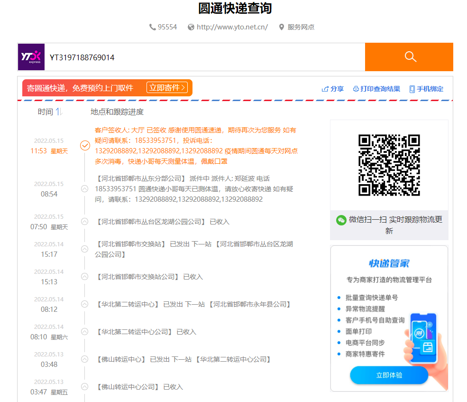Click the status circle for 佛山转运中心公司 已收入 row
This screenshot has width=467, height=402.
coord(84,387)
